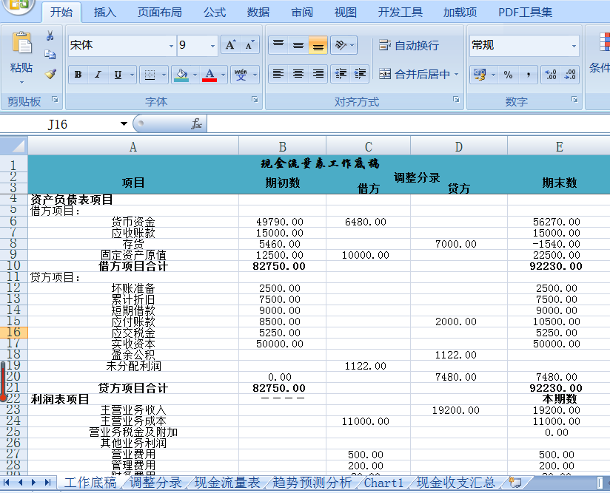Click the Insert Function fx icon
This screenshot has height=493, width=610.
tap(196, 124)
